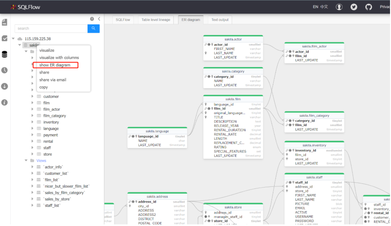The width and height of the screenshot is (391, 226).
Task: Open the info icon in left sidebar
Action: pos(4,102)
